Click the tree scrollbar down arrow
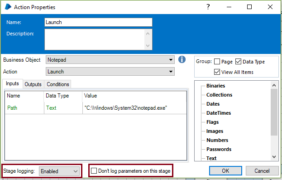 pos(274,157)
